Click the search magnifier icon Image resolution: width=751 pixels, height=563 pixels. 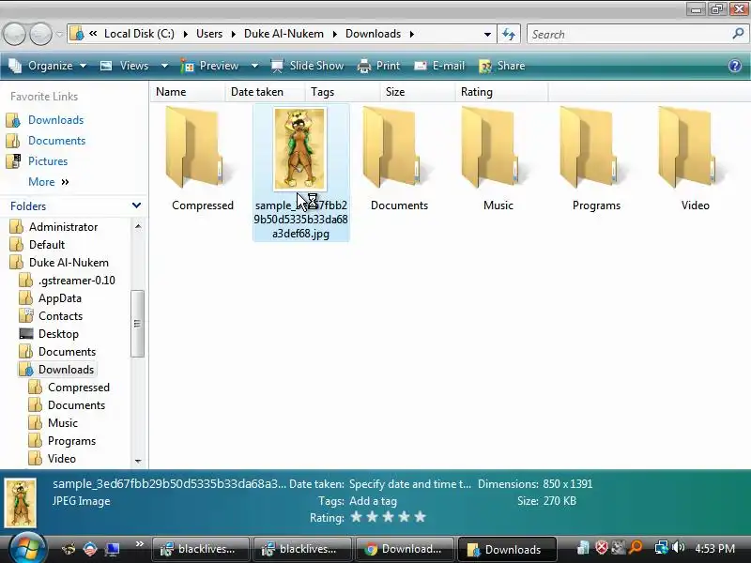(738, 34)
